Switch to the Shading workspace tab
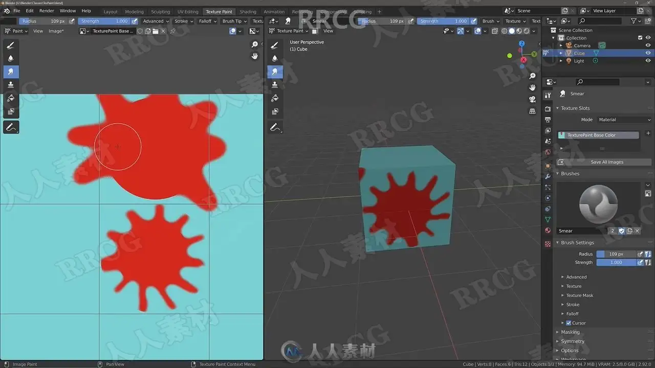 click(x=248, y=11)
